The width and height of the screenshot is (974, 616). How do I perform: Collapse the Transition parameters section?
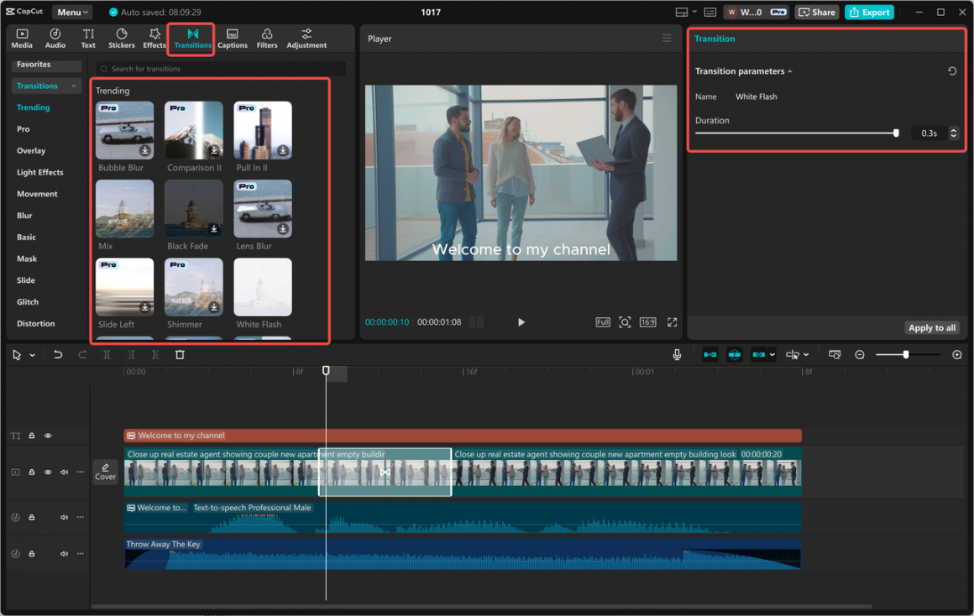pyautogui.click(x=790, y=71)
